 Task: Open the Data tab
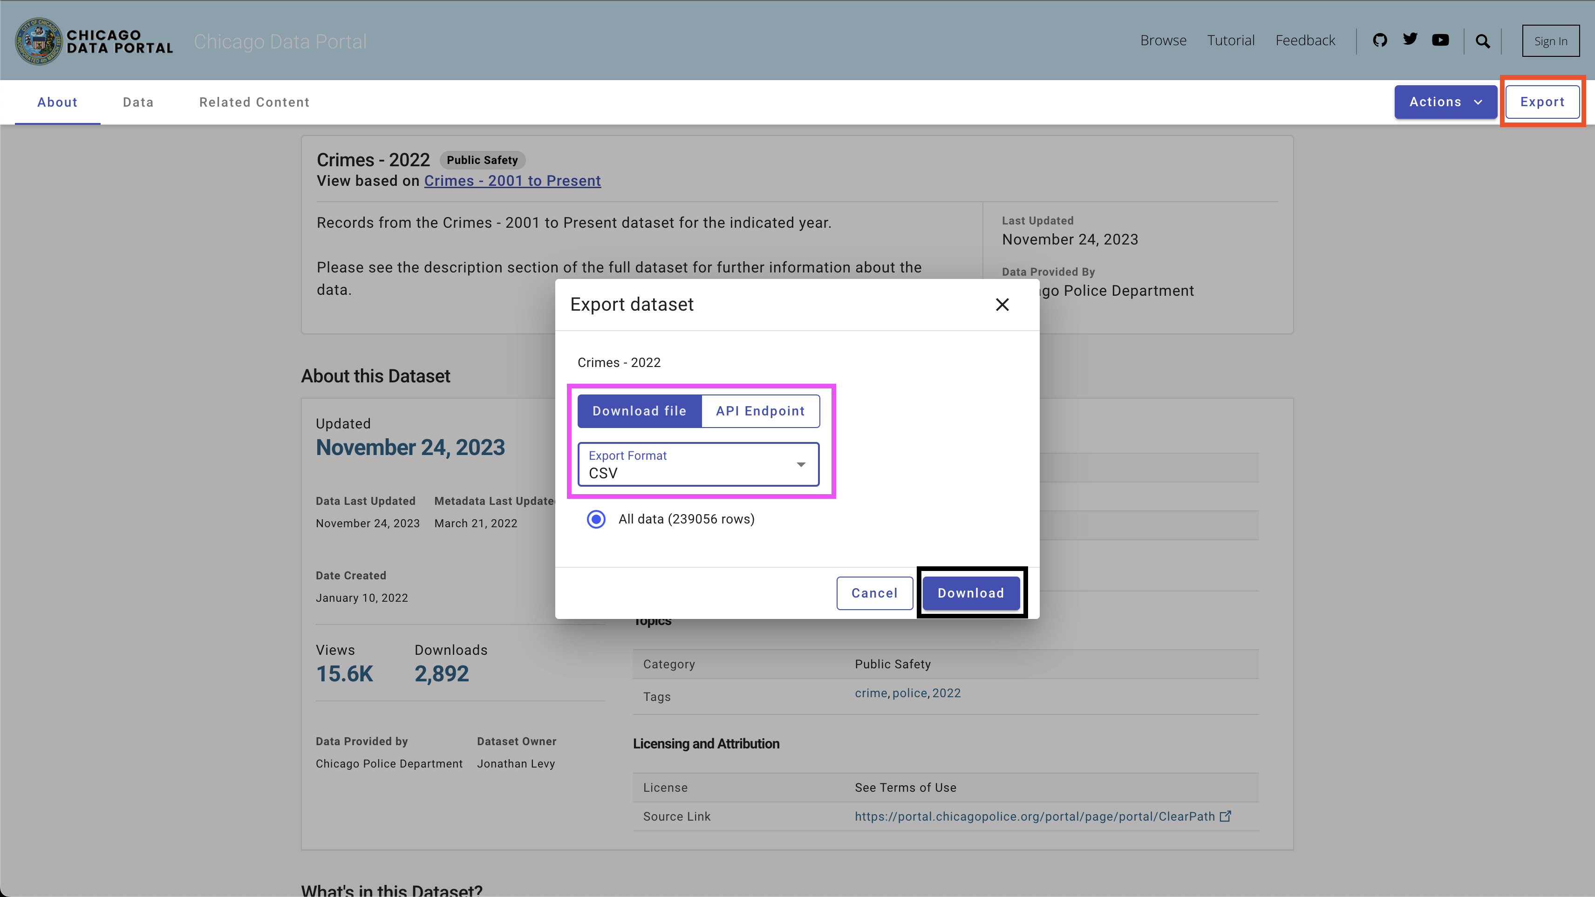(138, 102)
